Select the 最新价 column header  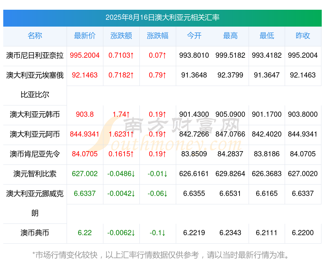85,36
